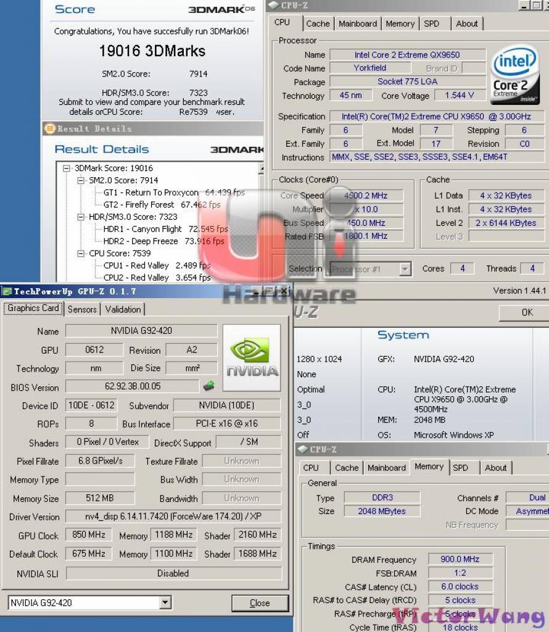This screenshot has width=549, height=632.
Task: Click the NVIDIA SLI Disabled field
Action: click(173, 573)
